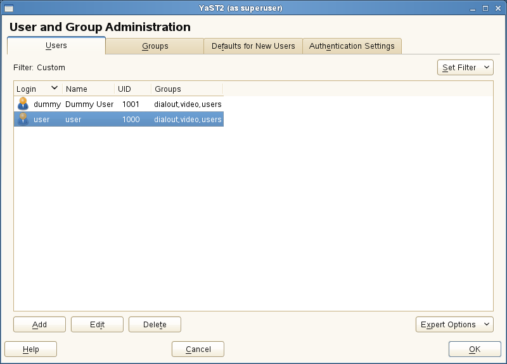Open the window menu icon in the title bar
507x364 pixels.
9,8
